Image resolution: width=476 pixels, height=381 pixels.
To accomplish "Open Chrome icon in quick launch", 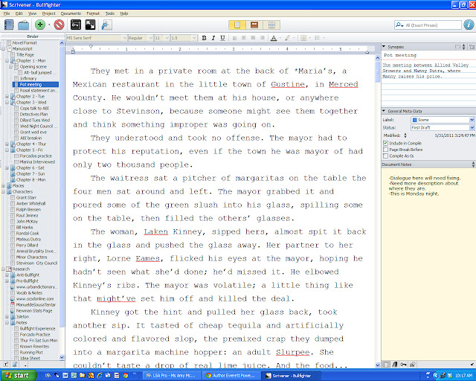I will [126, 376].
